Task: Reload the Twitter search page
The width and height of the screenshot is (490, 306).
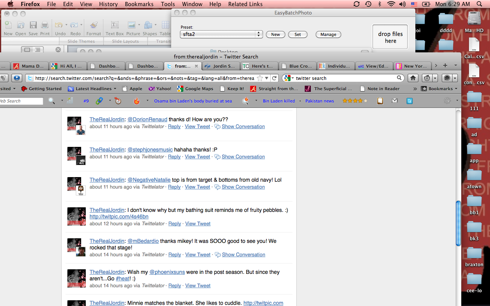Action: (x=274, y=78)
